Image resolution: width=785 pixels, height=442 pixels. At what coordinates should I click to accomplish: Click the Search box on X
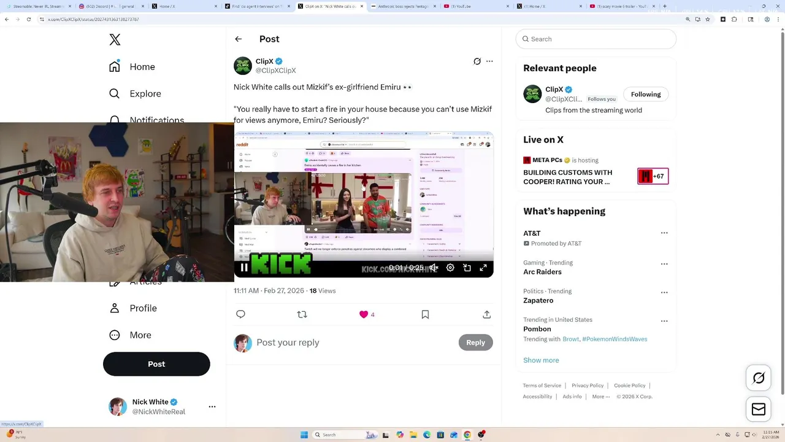tap(596, 39)
